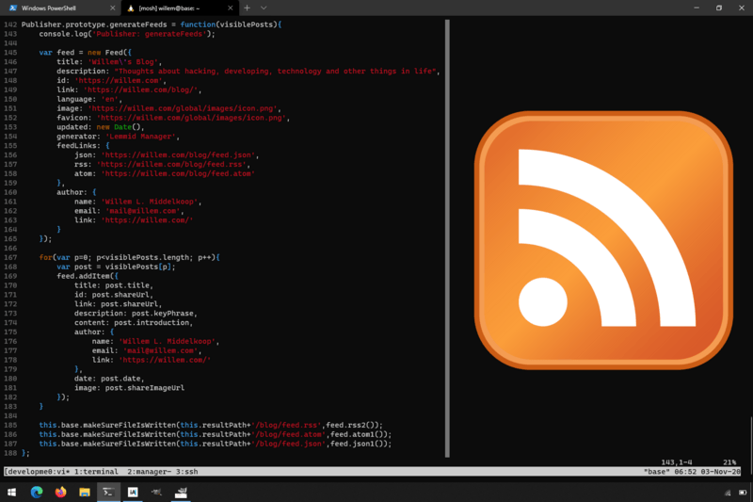Click the Windows Terminal taskbar icon
This screenshot has width=753, height=502.
tap(109, 492)
